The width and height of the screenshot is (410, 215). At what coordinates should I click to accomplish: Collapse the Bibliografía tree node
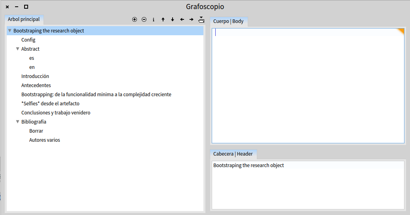click(17, 122)
